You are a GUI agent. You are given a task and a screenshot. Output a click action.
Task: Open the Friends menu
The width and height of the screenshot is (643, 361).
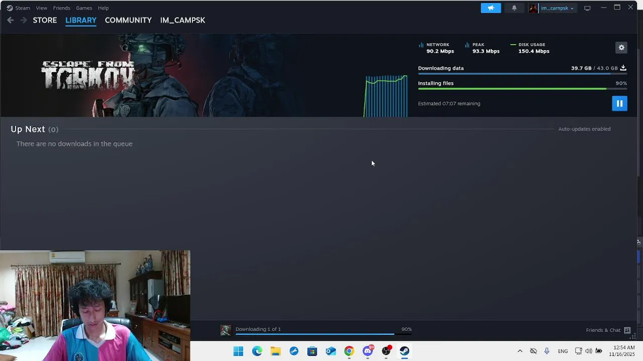[x=62, y=8]
